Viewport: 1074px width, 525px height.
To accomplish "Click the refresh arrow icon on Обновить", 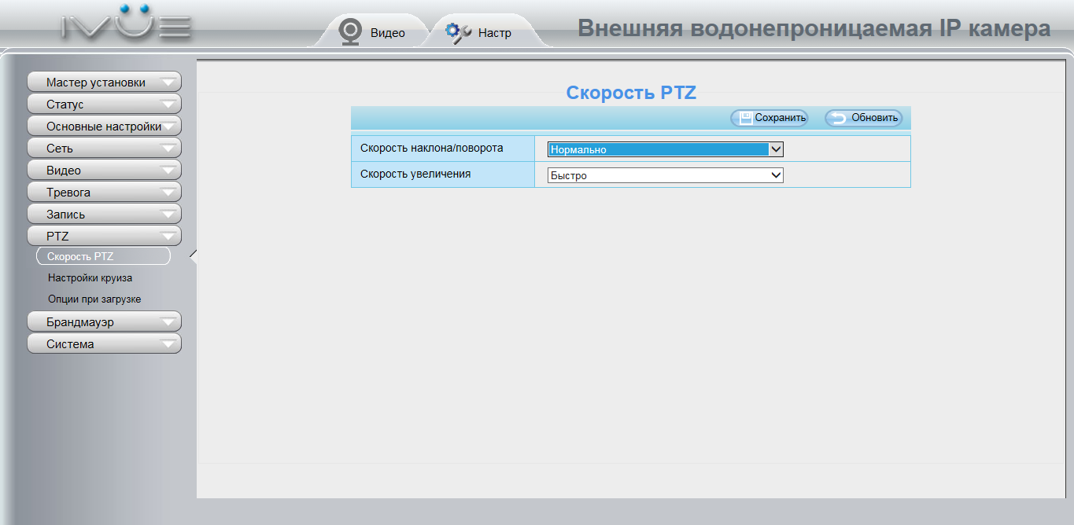I will pos(839,118).
